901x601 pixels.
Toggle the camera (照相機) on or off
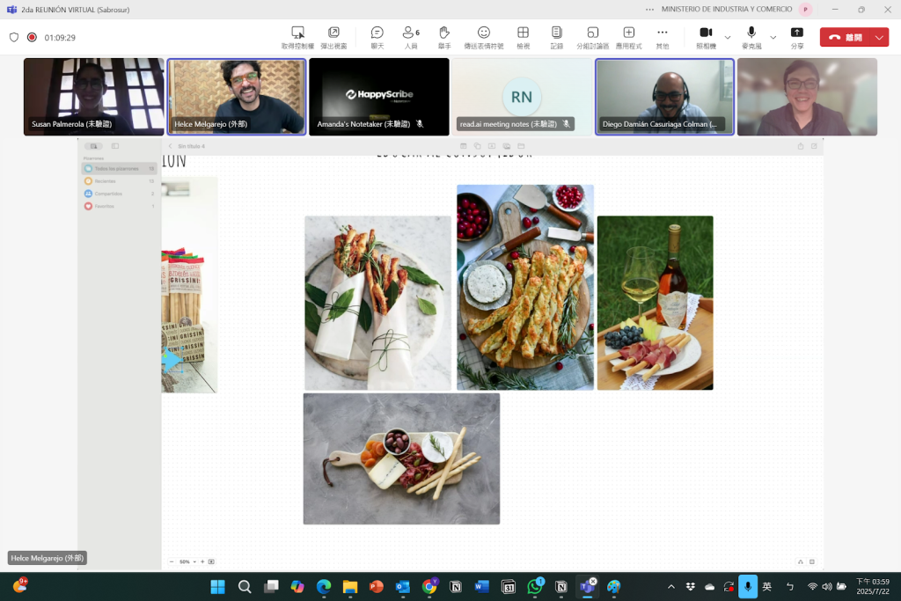coord(706,37)
